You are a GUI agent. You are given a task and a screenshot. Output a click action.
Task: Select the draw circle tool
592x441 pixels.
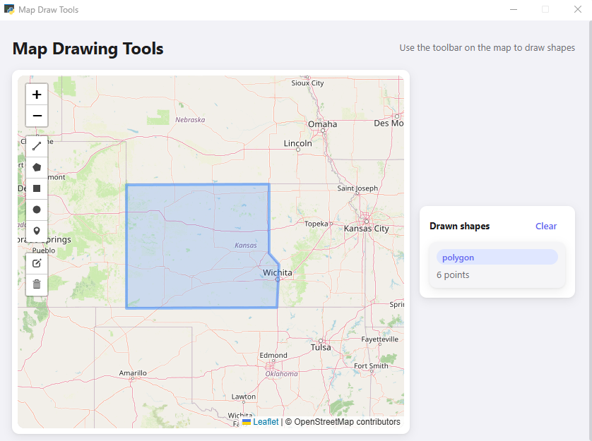[37, 210]
